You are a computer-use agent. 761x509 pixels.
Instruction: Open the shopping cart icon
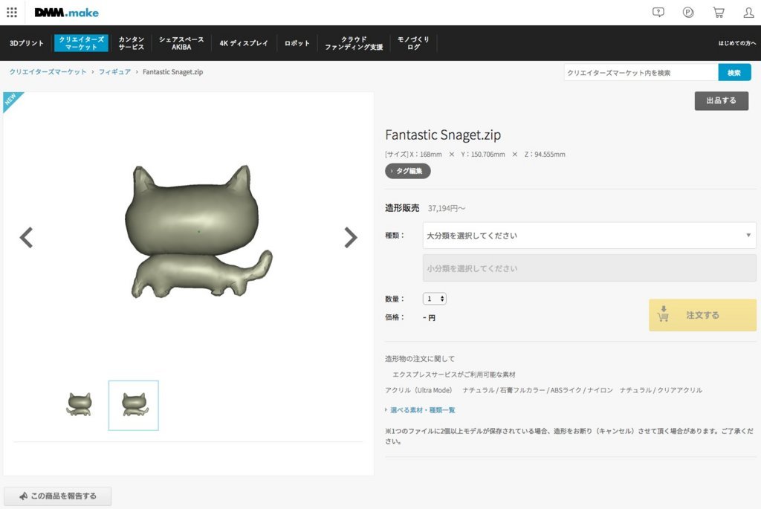click(719, 13)
